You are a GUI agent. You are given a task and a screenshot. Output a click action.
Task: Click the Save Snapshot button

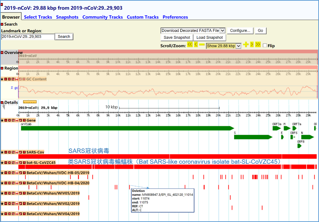tap(177, 37)
